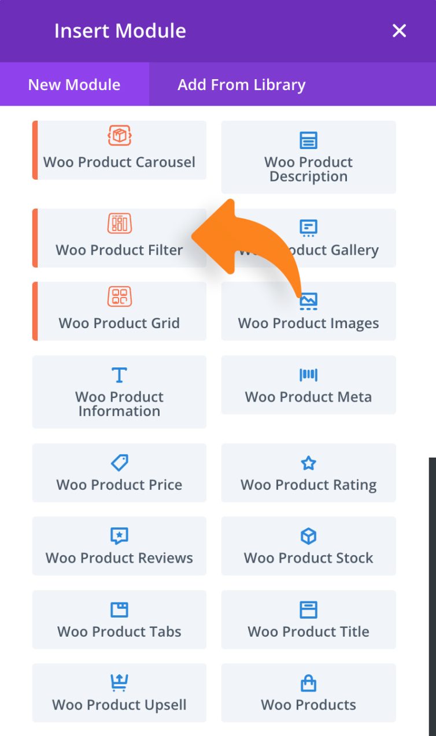
Task: Close the Insert Module dialog
Action: 399,31
